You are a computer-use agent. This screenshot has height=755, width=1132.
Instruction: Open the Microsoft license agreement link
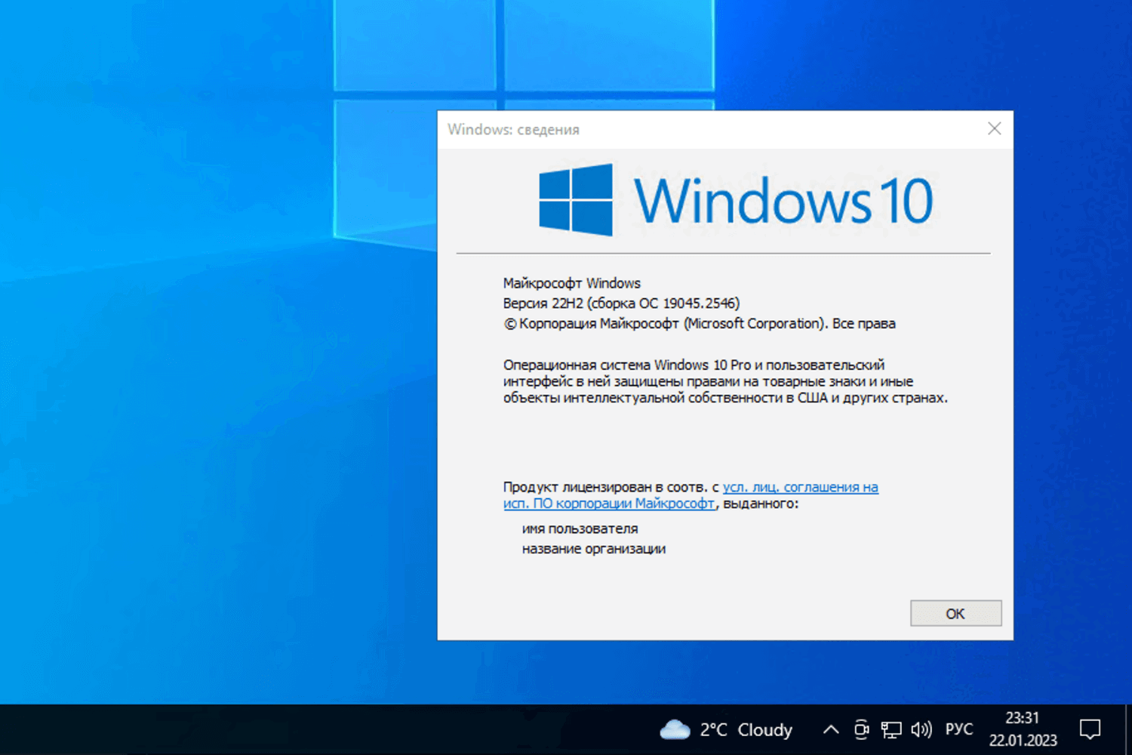800,487
